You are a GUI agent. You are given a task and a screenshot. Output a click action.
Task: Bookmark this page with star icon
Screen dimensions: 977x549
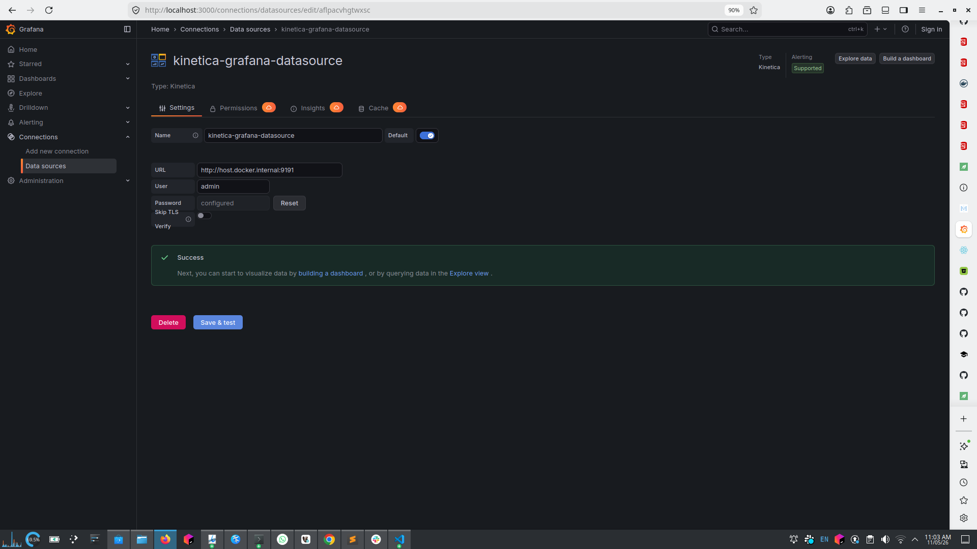coord(754,10)
